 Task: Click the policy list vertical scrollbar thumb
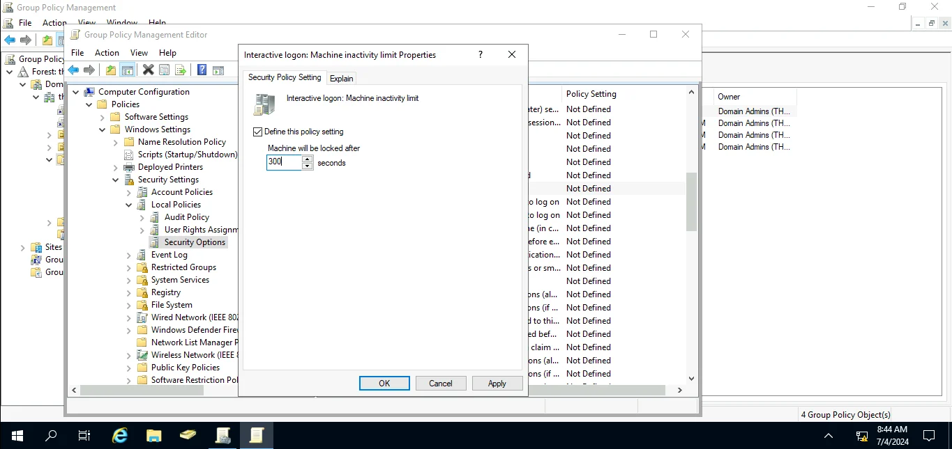pyautogui.click(x=691, y=202)
